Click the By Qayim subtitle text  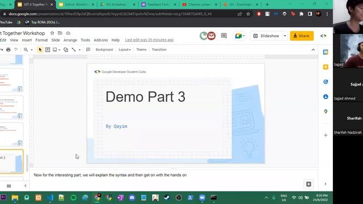point(116,126)
